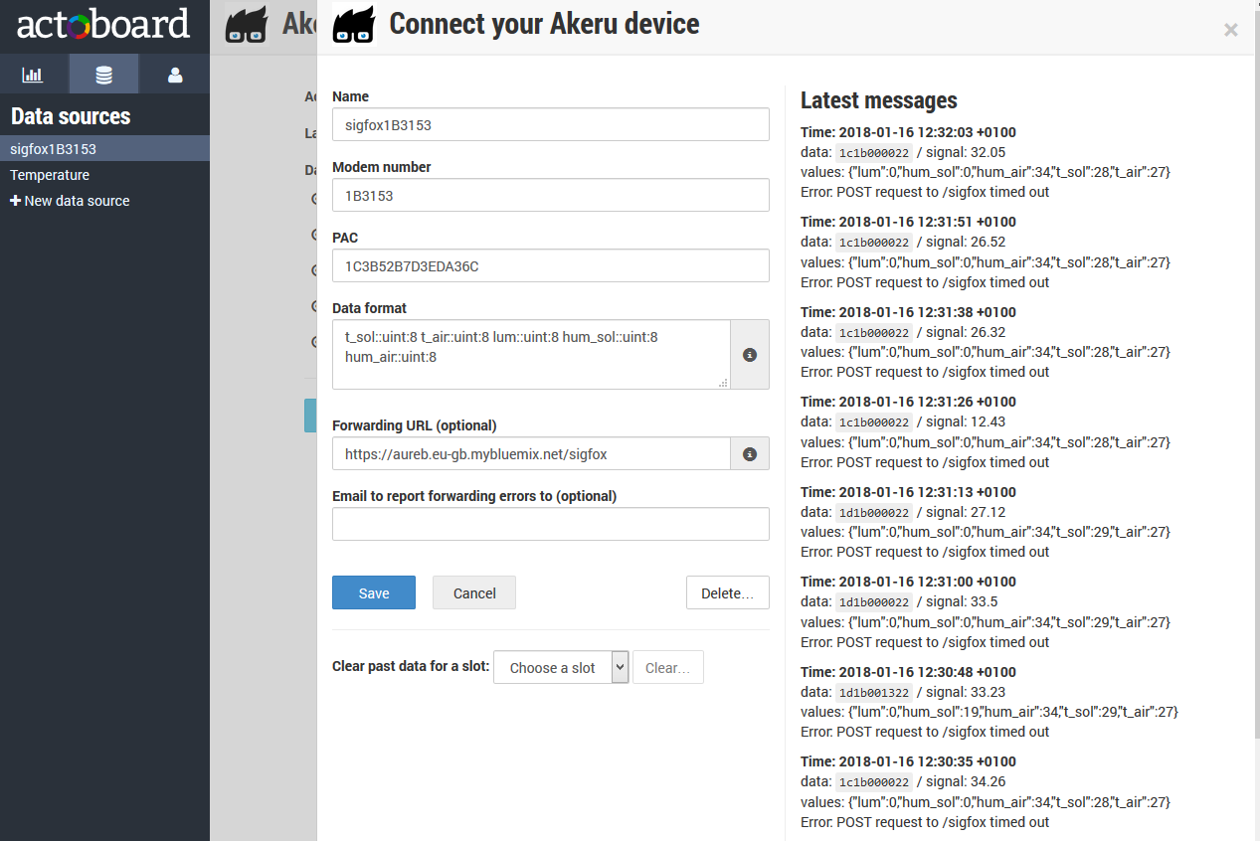This screenshot has height=841, width=1260.
Task: Click the Forwarding URL (optional) label
Action: tap(414, 425)
